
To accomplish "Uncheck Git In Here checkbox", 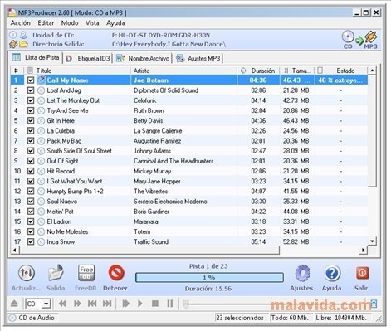I will [x=31, y=120].
